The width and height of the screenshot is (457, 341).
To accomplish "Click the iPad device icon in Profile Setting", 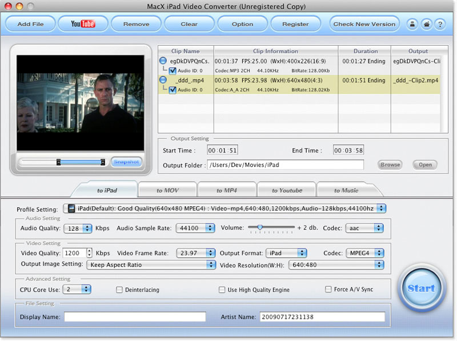I will click(71, 208).
